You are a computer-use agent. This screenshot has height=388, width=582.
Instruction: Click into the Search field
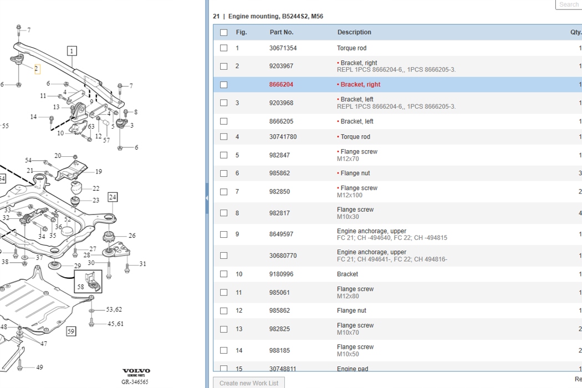[x=569, y=4]
